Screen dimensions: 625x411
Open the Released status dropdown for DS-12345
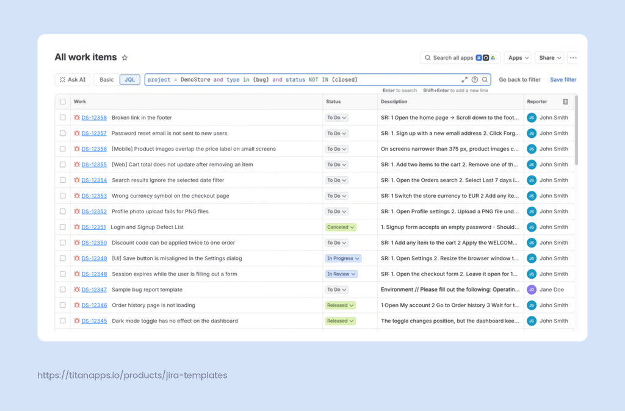tap(341, 321)
